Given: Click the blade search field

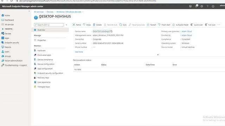Looking at the screenshot, I should click(x=49, y=25).
